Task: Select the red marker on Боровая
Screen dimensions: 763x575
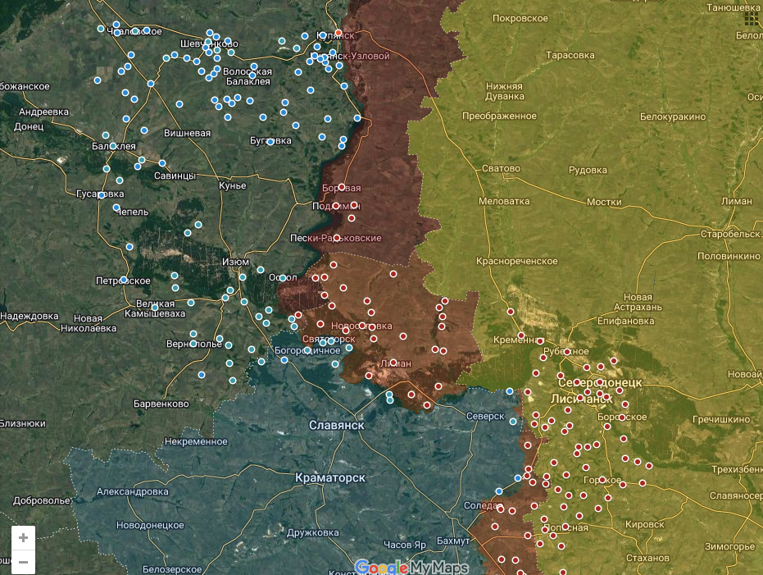Action: [x=342, y=187]
